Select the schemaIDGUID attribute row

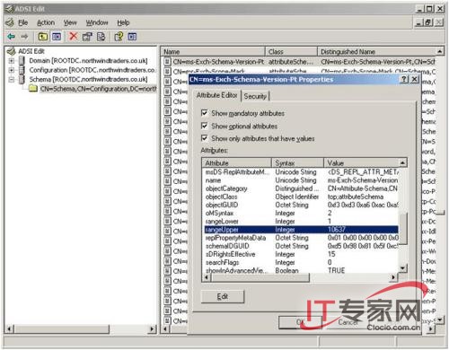301,246
